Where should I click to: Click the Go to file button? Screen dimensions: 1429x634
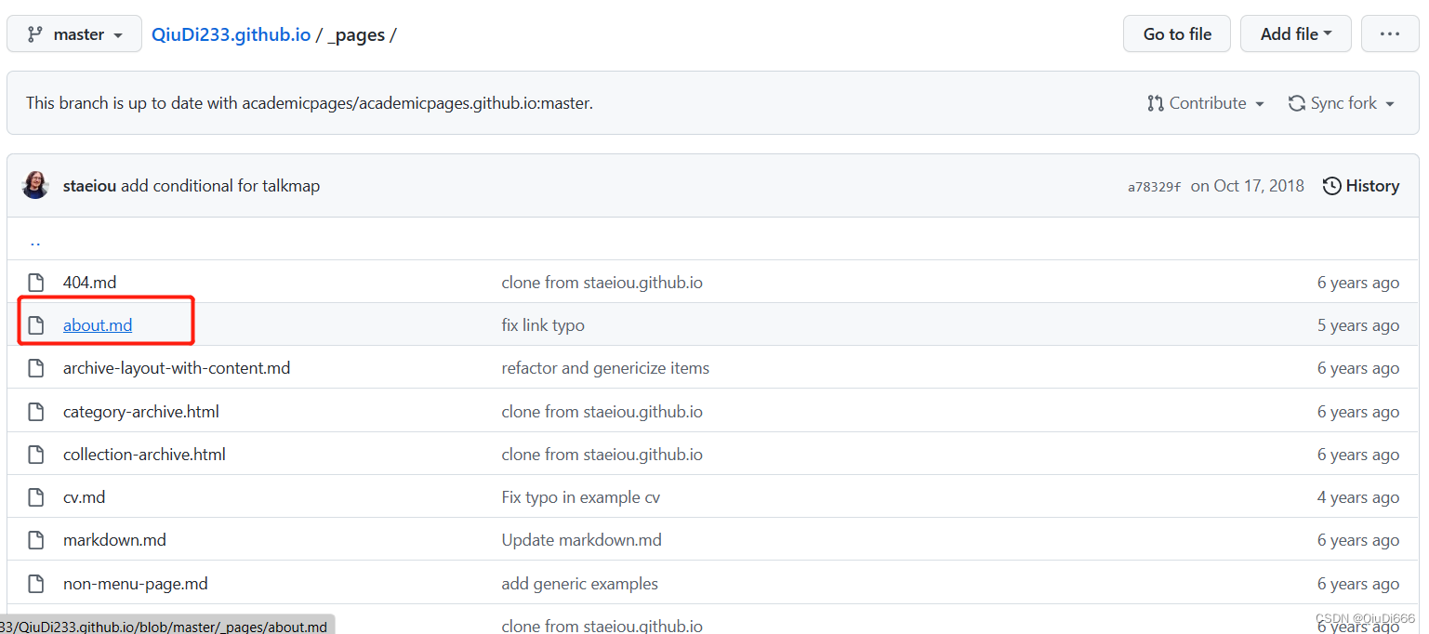[x=1177, y=34]
